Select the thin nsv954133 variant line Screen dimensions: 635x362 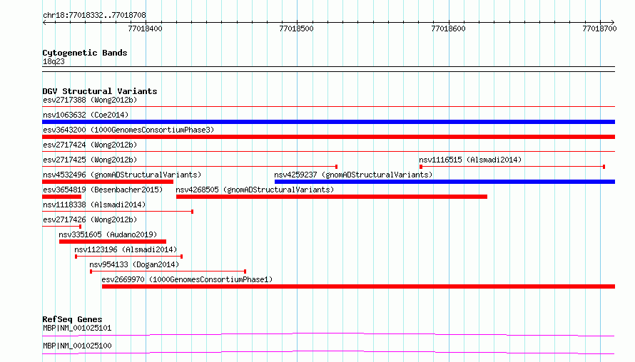point(168,271)
